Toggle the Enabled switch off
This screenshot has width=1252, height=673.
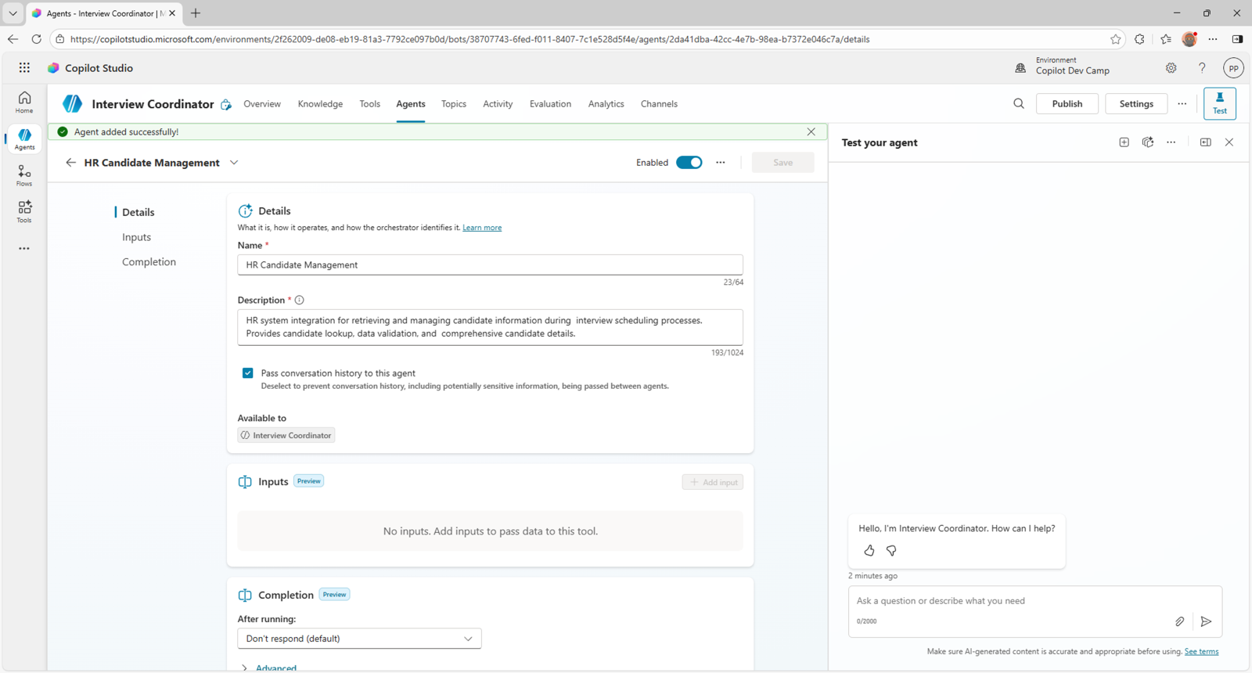[x=689, y=163]
